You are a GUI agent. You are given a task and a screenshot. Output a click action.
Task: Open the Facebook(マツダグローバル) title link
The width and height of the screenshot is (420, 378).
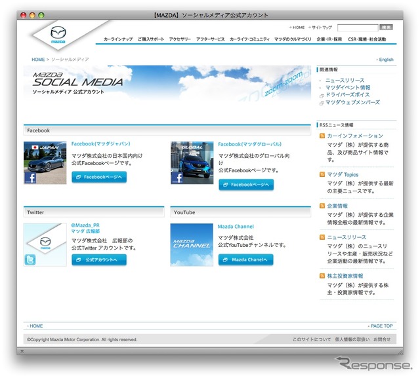[249, 144]
